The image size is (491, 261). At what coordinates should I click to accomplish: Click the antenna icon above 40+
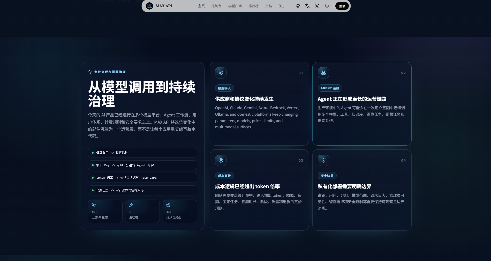click(94, 205)
